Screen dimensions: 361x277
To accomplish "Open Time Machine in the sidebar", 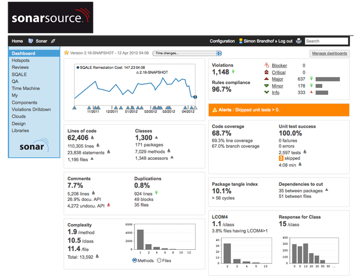I will click(26, 88).
